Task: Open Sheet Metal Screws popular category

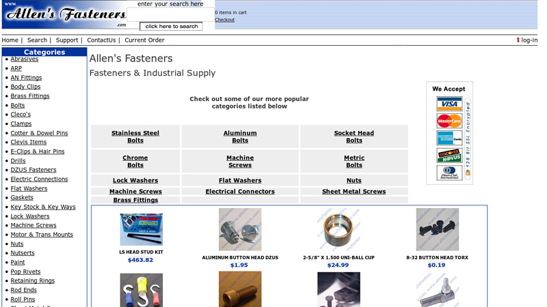Action: pos(354,192)
